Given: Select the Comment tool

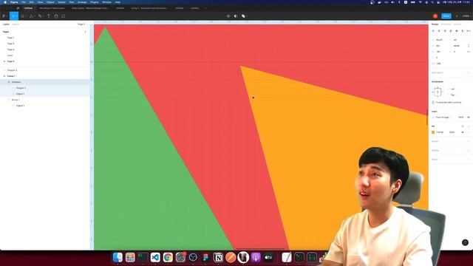Looking at the screenshot, I should [64, 16].
